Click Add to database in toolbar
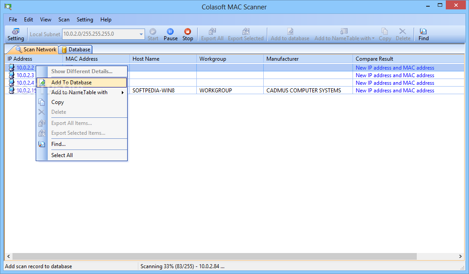 (290, 34)
